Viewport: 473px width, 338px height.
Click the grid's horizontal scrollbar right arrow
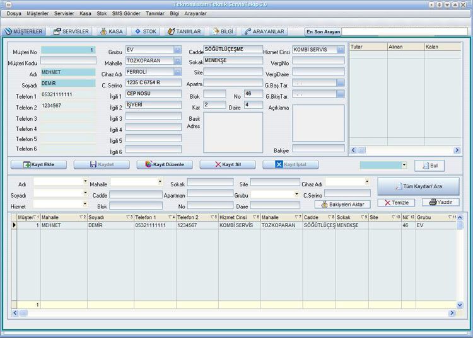(x=452, y=313)
